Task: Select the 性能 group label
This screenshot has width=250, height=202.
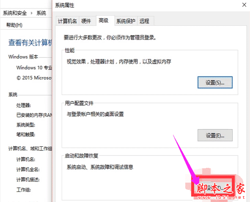Action: [70, 50]
